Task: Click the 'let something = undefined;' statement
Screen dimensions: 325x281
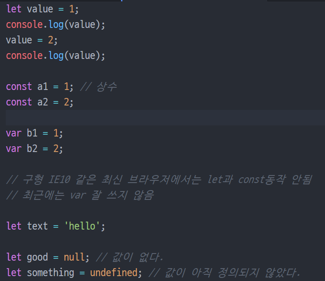Action: coord(74,273)
